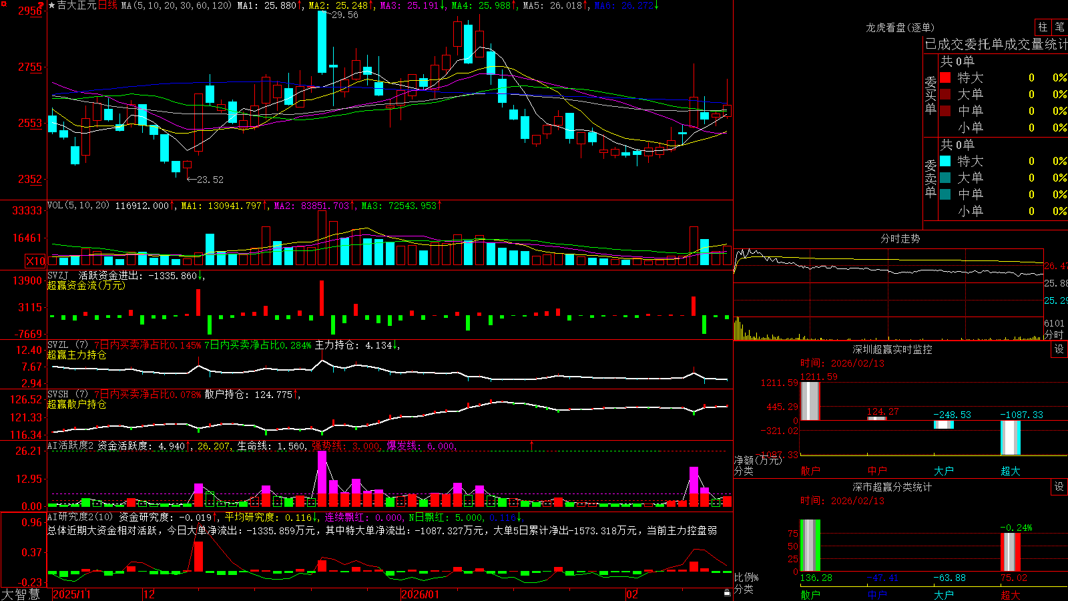The image size is (1068, 601).
Task: Click the 大户 bar showing -248.53
Action: point(944,425)
